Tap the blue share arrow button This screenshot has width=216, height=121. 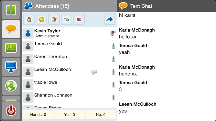point(109,19)
